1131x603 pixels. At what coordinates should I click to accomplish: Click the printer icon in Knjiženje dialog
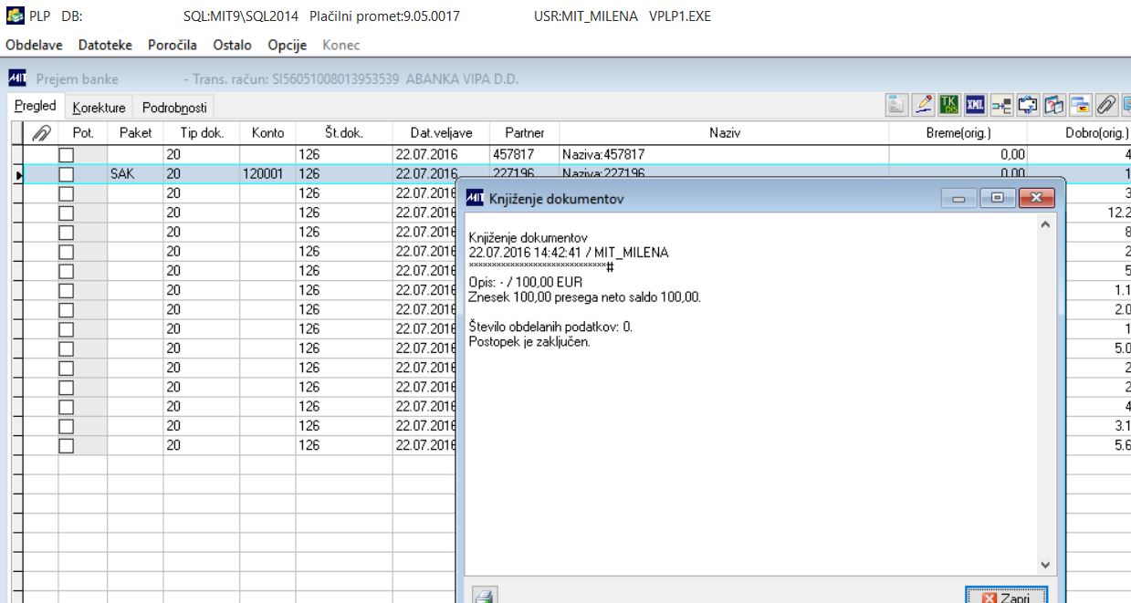pos(485,595)
